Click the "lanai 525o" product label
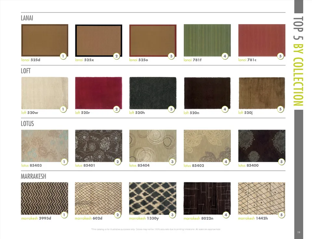 pyautogui.click(x=138, y=60)
